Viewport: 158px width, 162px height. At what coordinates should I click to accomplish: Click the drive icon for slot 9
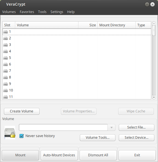click(5, 84)
